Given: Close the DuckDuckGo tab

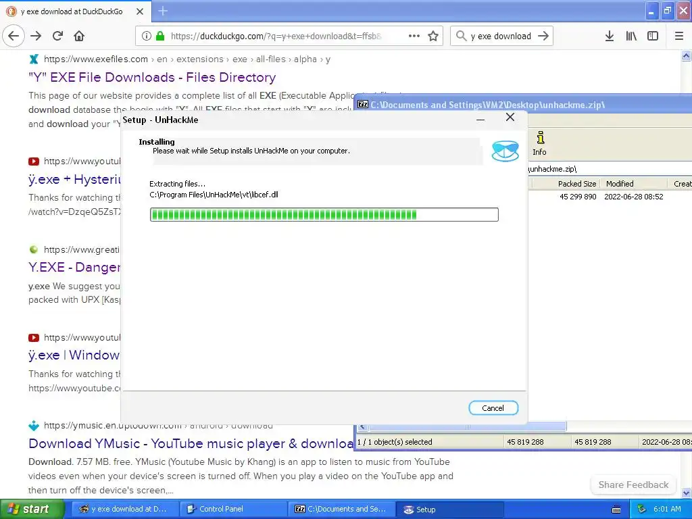Looking at the screenshot, I should [140, 11].
